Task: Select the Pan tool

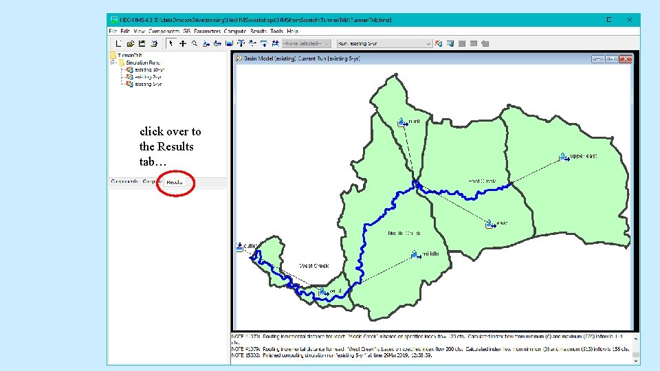Action: tap(183, 43)
